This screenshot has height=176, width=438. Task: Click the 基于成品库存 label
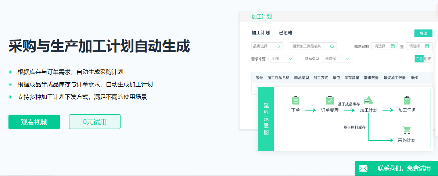coord(349,104)
